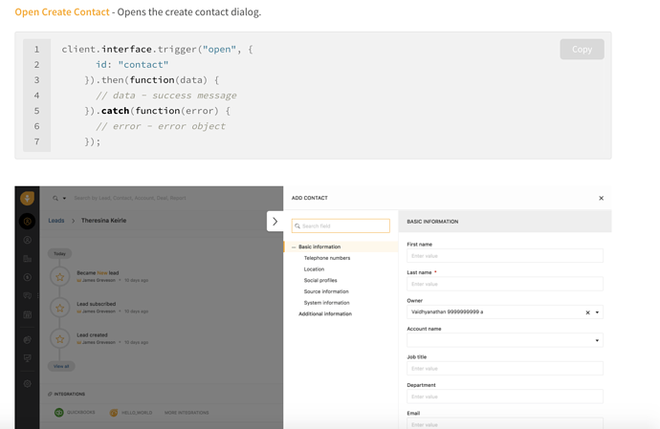660x429 pixels.
Task: Open the Conversations chat sidebar icon
Action: click(x=28, y=295)
